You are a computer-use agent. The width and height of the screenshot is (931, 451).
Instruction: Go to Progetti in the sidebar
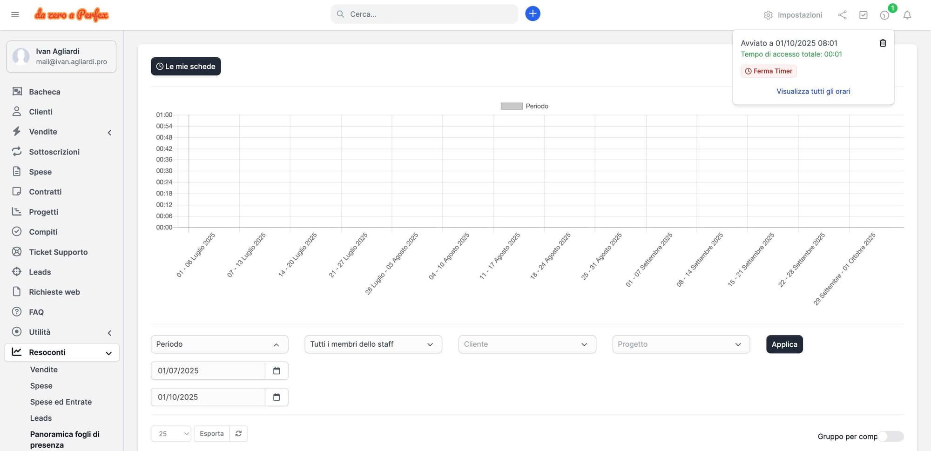click(43, 212)
